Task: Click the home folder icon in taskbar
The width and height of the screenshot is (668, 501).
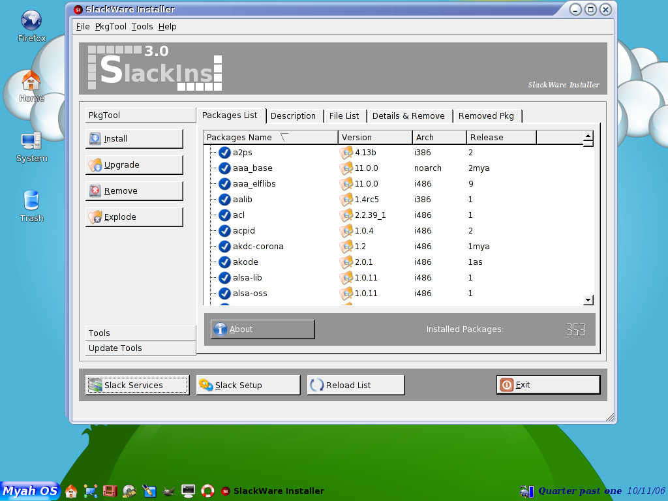Action: [x=71, y=491]
